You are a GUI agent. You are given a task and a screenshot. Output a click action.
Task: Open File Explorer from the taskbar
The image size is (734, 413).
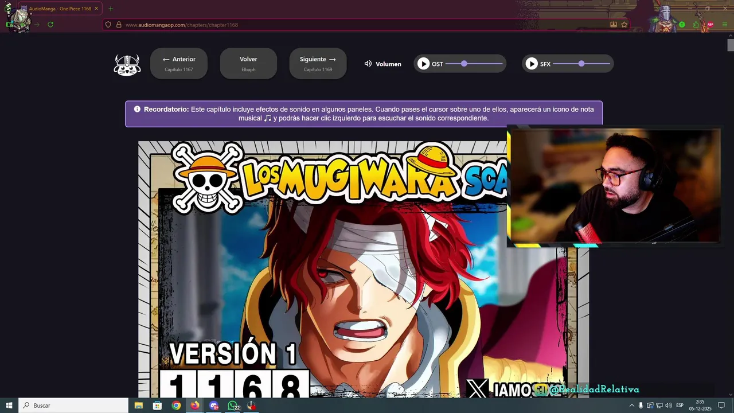tap(138, 406)
